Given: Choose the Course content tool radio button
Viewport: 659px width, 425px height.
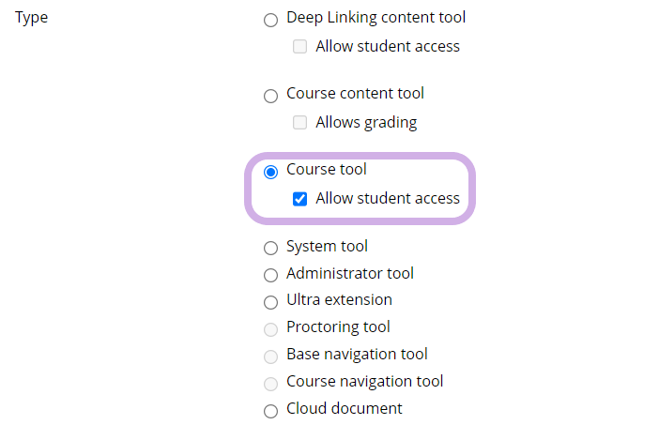Looking at the screenshot, I should point(271,96).
